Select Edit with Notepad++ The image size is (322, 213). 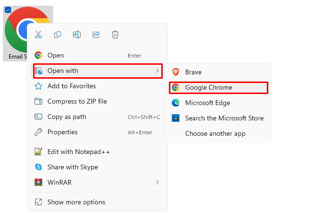[97, 152]
